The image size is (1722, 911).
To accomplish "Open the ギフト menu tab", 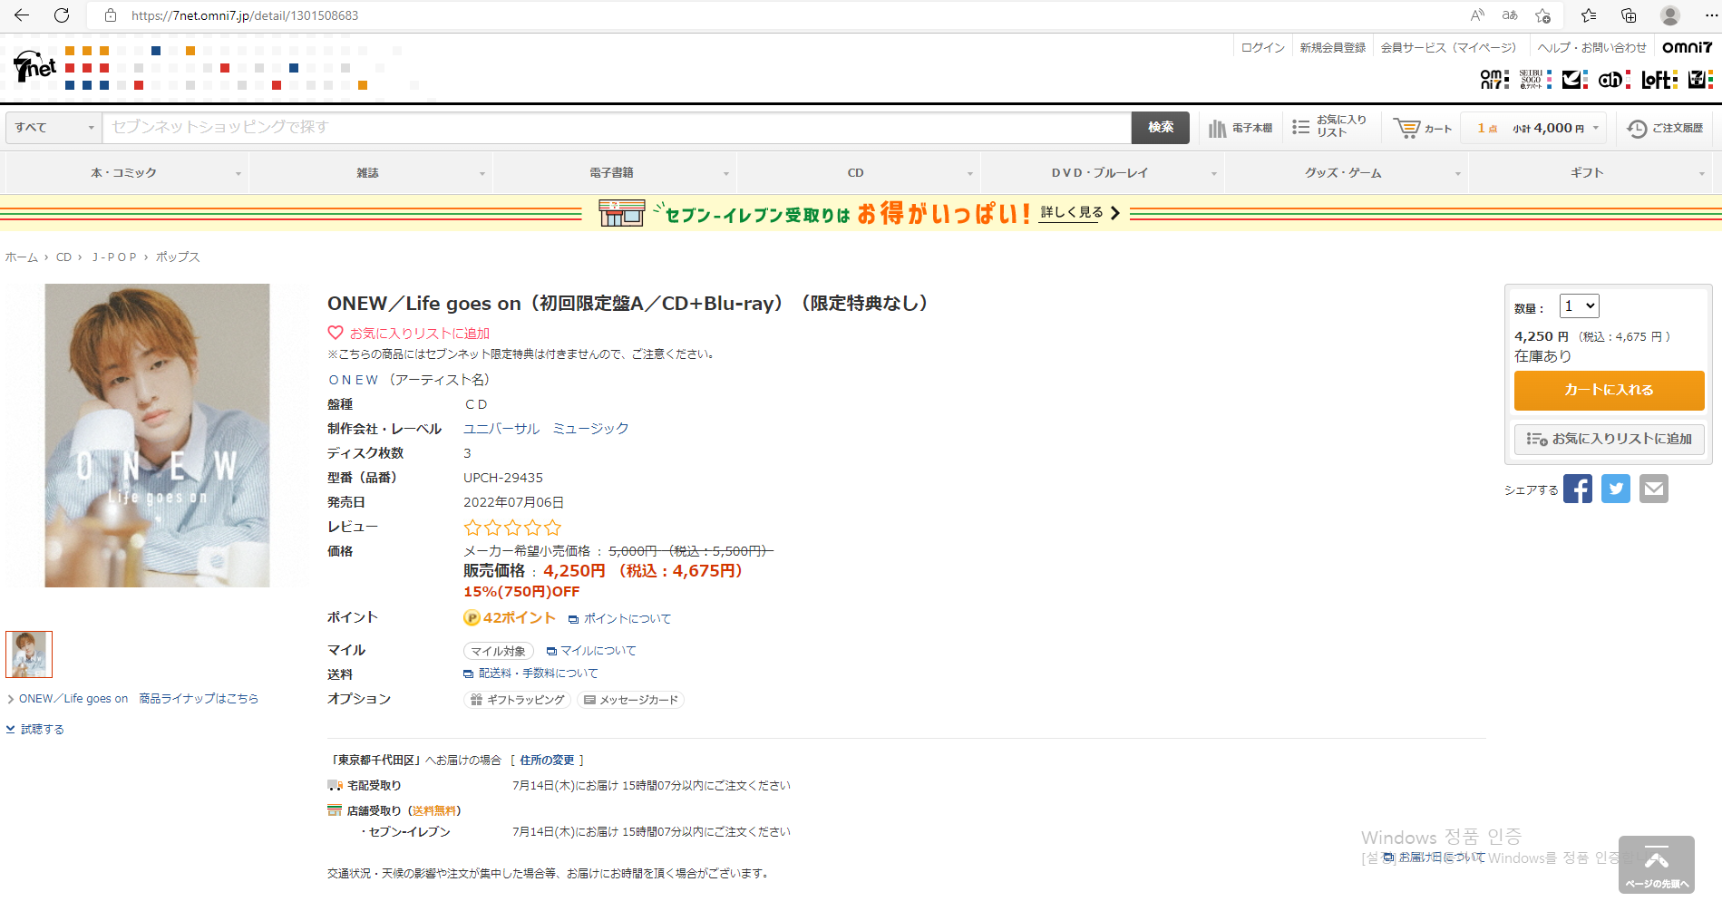I will (x=1591, y=172).
